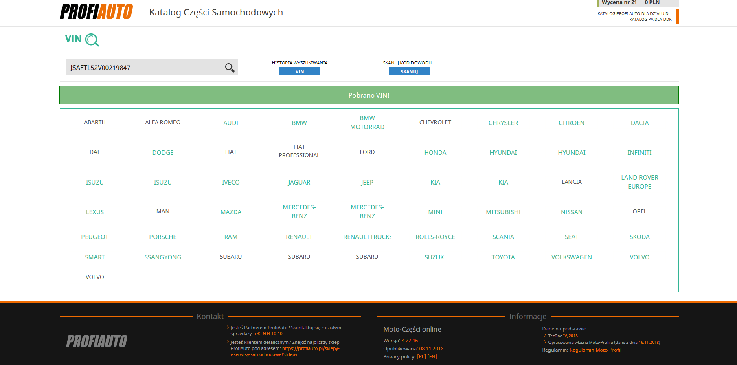
Task: Choose the TOYOTA brand
Action: click(503, 257)
